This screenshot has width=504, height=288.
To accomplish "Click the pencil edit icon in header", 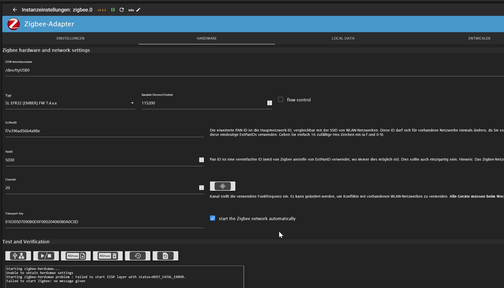I will [138, 10].
